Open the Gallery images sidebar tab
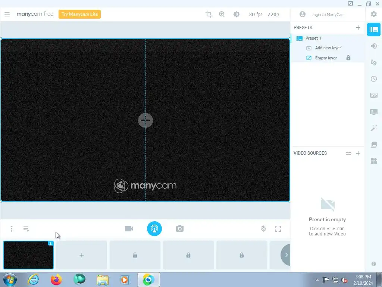The width and height of the screenshot is (382, 287). click(x=374, y=145)
